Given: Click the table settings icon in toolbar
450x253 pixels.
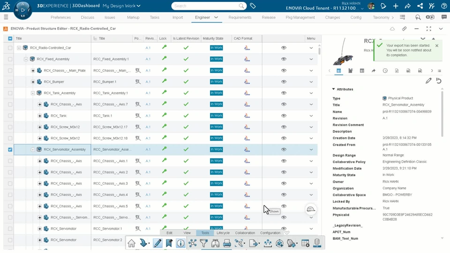Looking at the screenshot, I should (x=305, y=243).
